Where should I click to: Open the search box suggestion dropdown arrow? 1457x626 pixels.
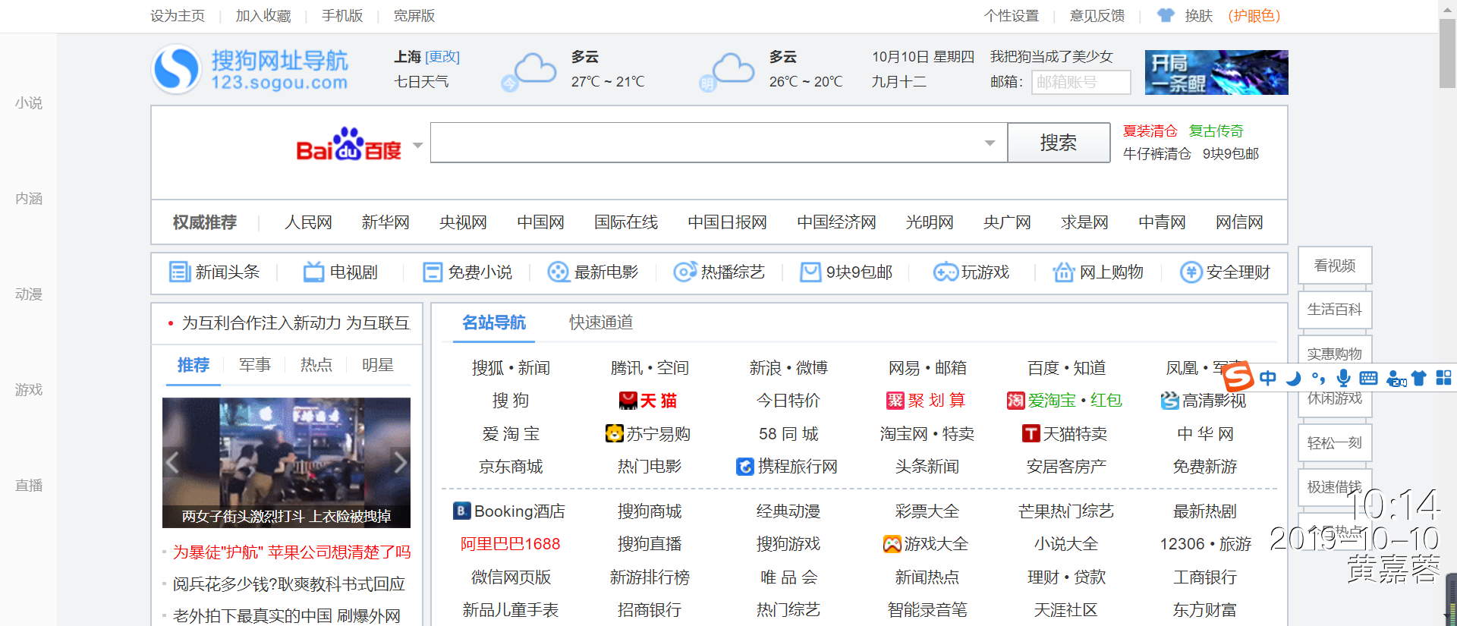pyautogui.click(x=990, y=143)
